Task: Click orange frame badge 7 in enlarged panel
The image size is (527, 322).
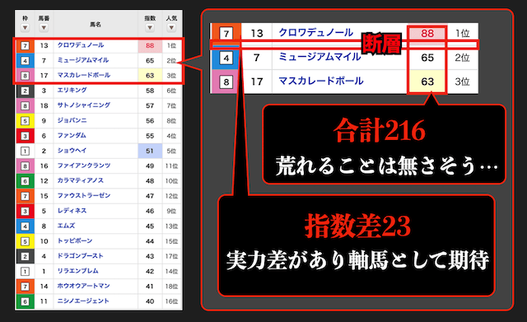Action: click(x=226, y=34)
